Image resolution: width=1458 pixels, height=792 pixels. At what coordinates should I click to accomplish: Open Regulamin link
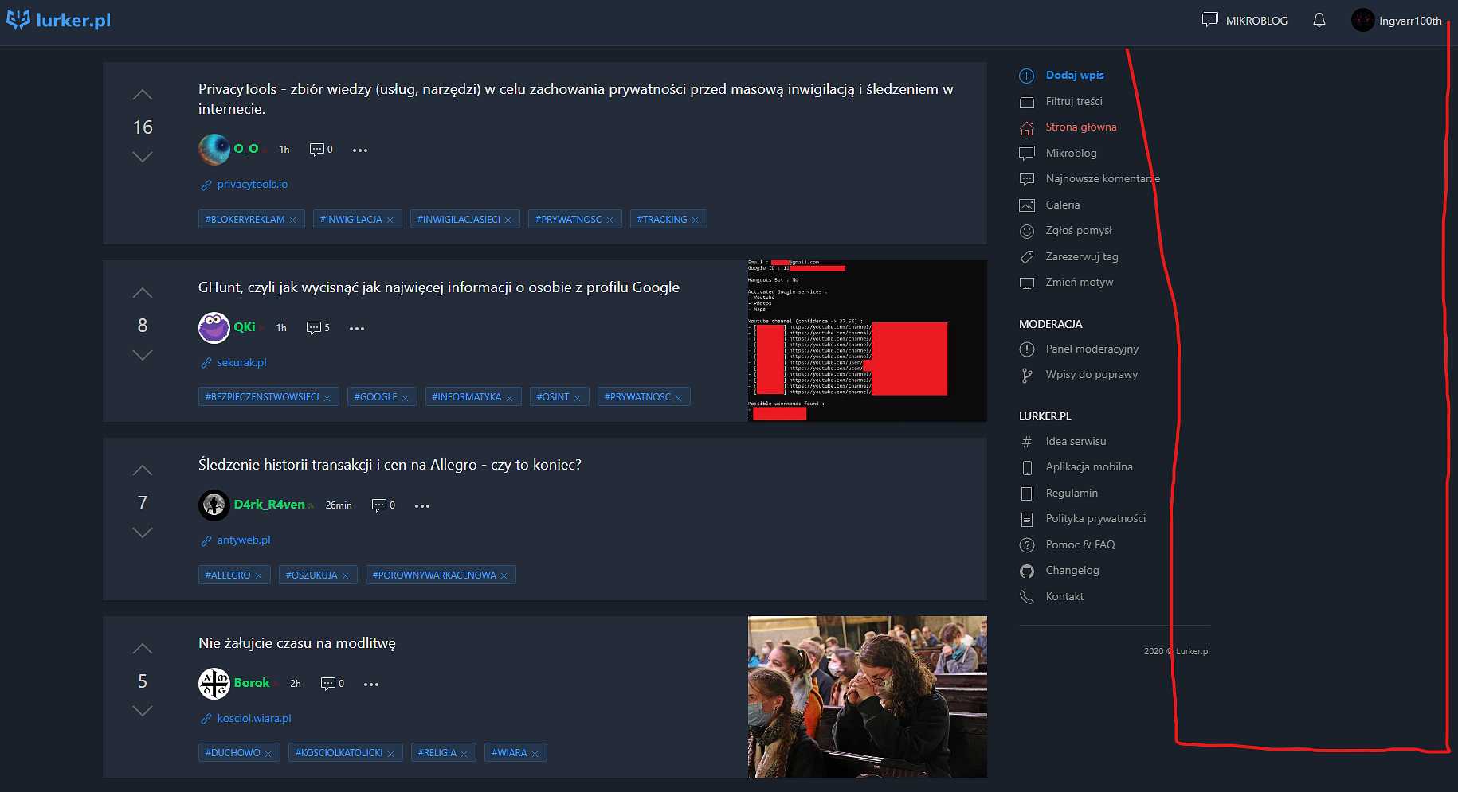[x=1059, y=493]
